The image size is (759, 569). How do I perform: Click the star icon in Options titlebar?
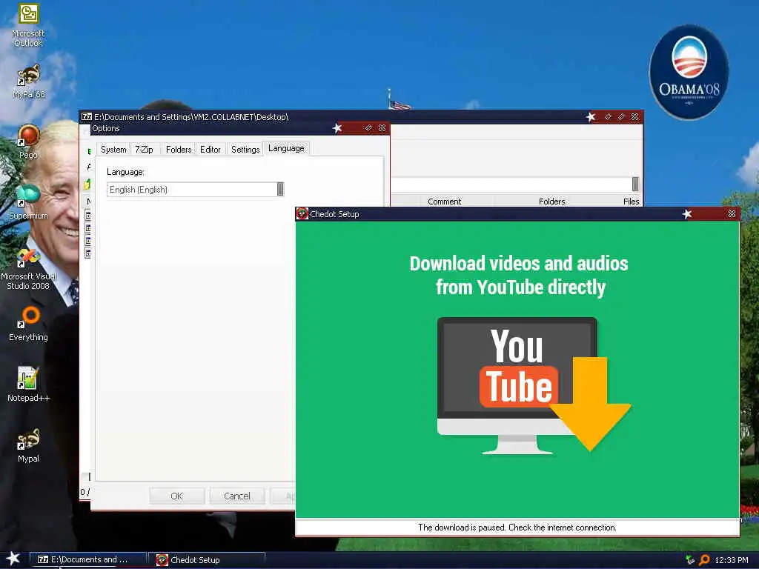337,128
